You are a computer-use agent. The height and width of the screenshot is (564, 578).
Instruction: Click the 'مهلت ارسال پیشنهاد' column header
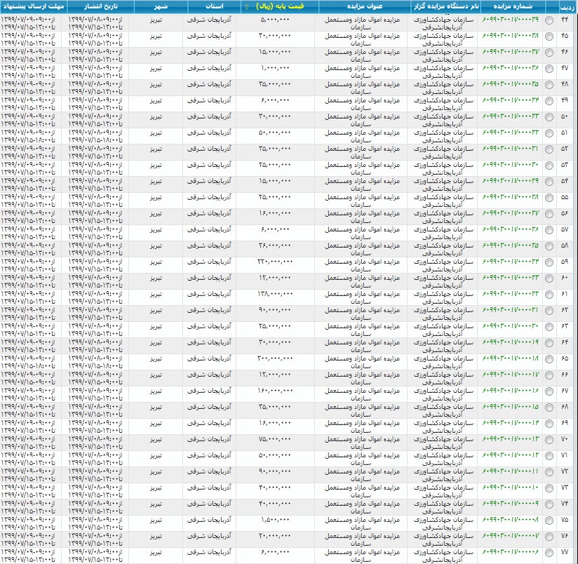point(34,6)
